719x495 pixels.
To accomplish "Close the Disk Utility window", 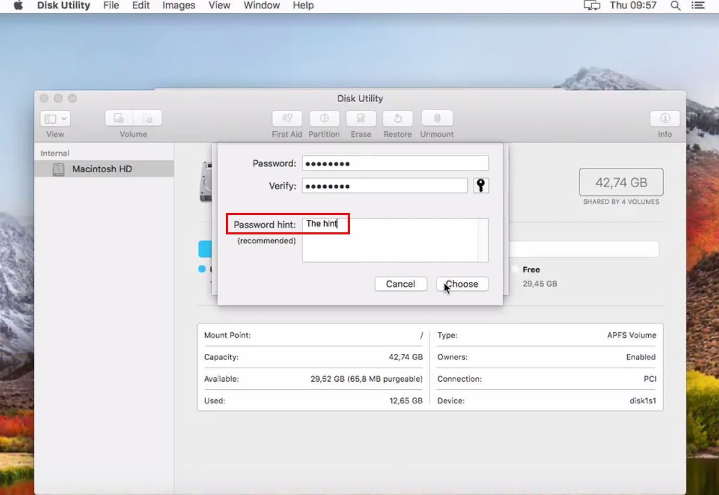I will pyautogui.click(x=44, y=98).
